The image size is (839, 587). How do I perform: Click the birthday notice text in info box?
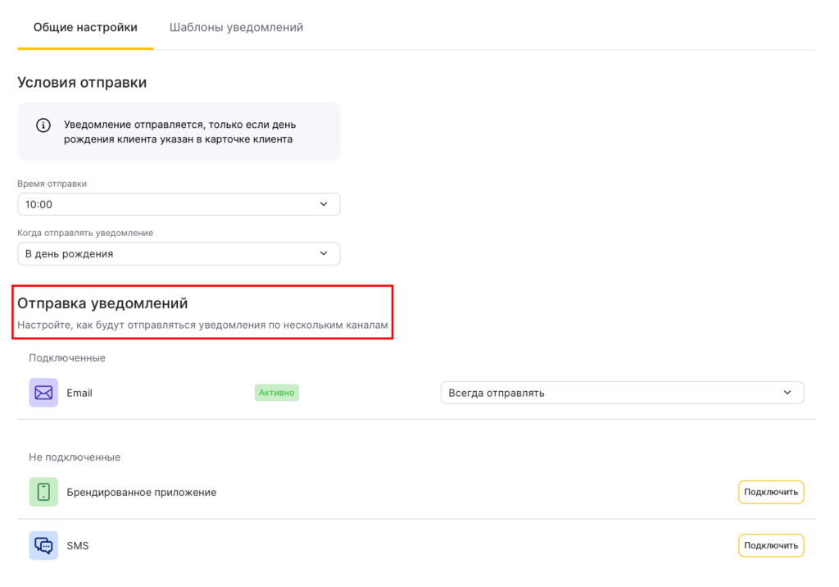180,132
